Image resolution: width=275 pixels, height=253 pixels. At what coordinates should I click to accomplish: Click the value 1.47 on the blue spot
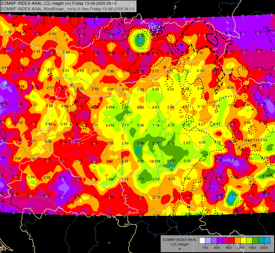click(x=235, y=195)
